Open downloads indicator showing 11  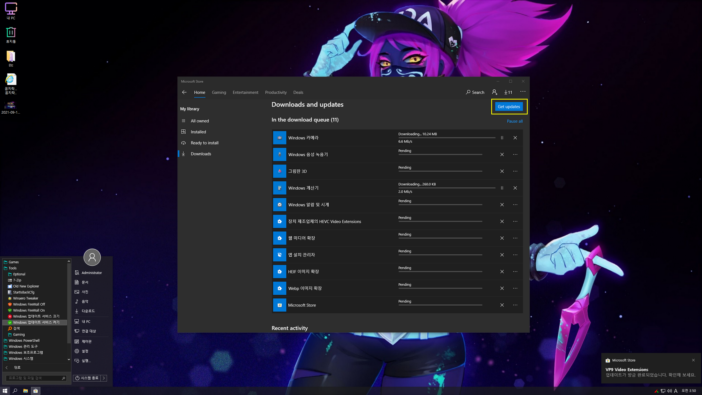508,92
